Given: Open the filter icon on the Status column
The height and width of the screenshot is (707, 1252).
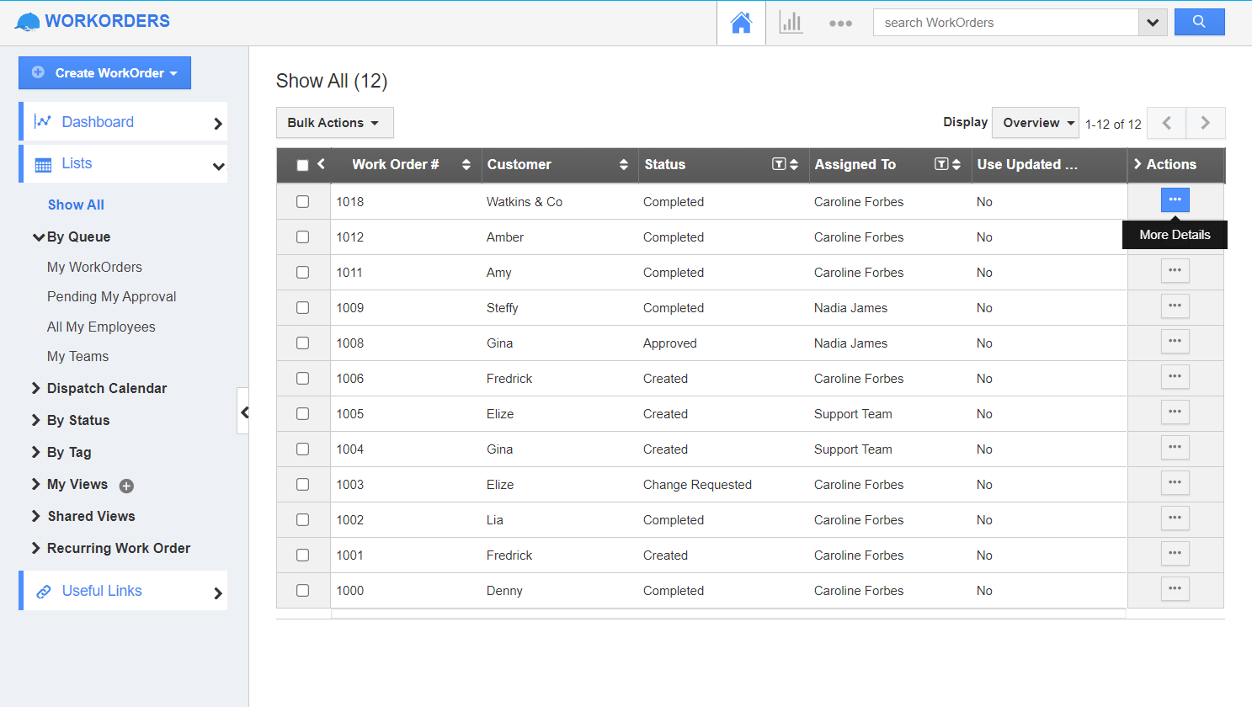Looking at the screenshot, I should click(778, 165).
